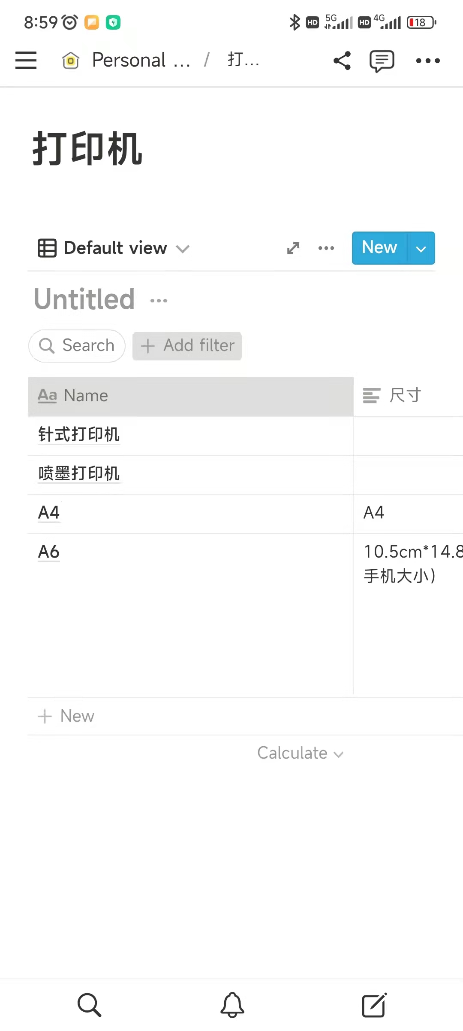Open the Calculate dropdown below the table
Screen dimensions: 463x1031
coord(300,753)
